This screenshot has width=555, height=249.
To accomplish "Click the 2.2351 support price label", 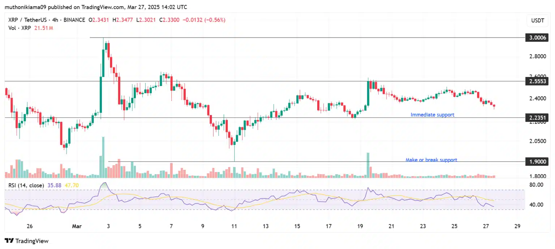I will click(x=536, y=117).
